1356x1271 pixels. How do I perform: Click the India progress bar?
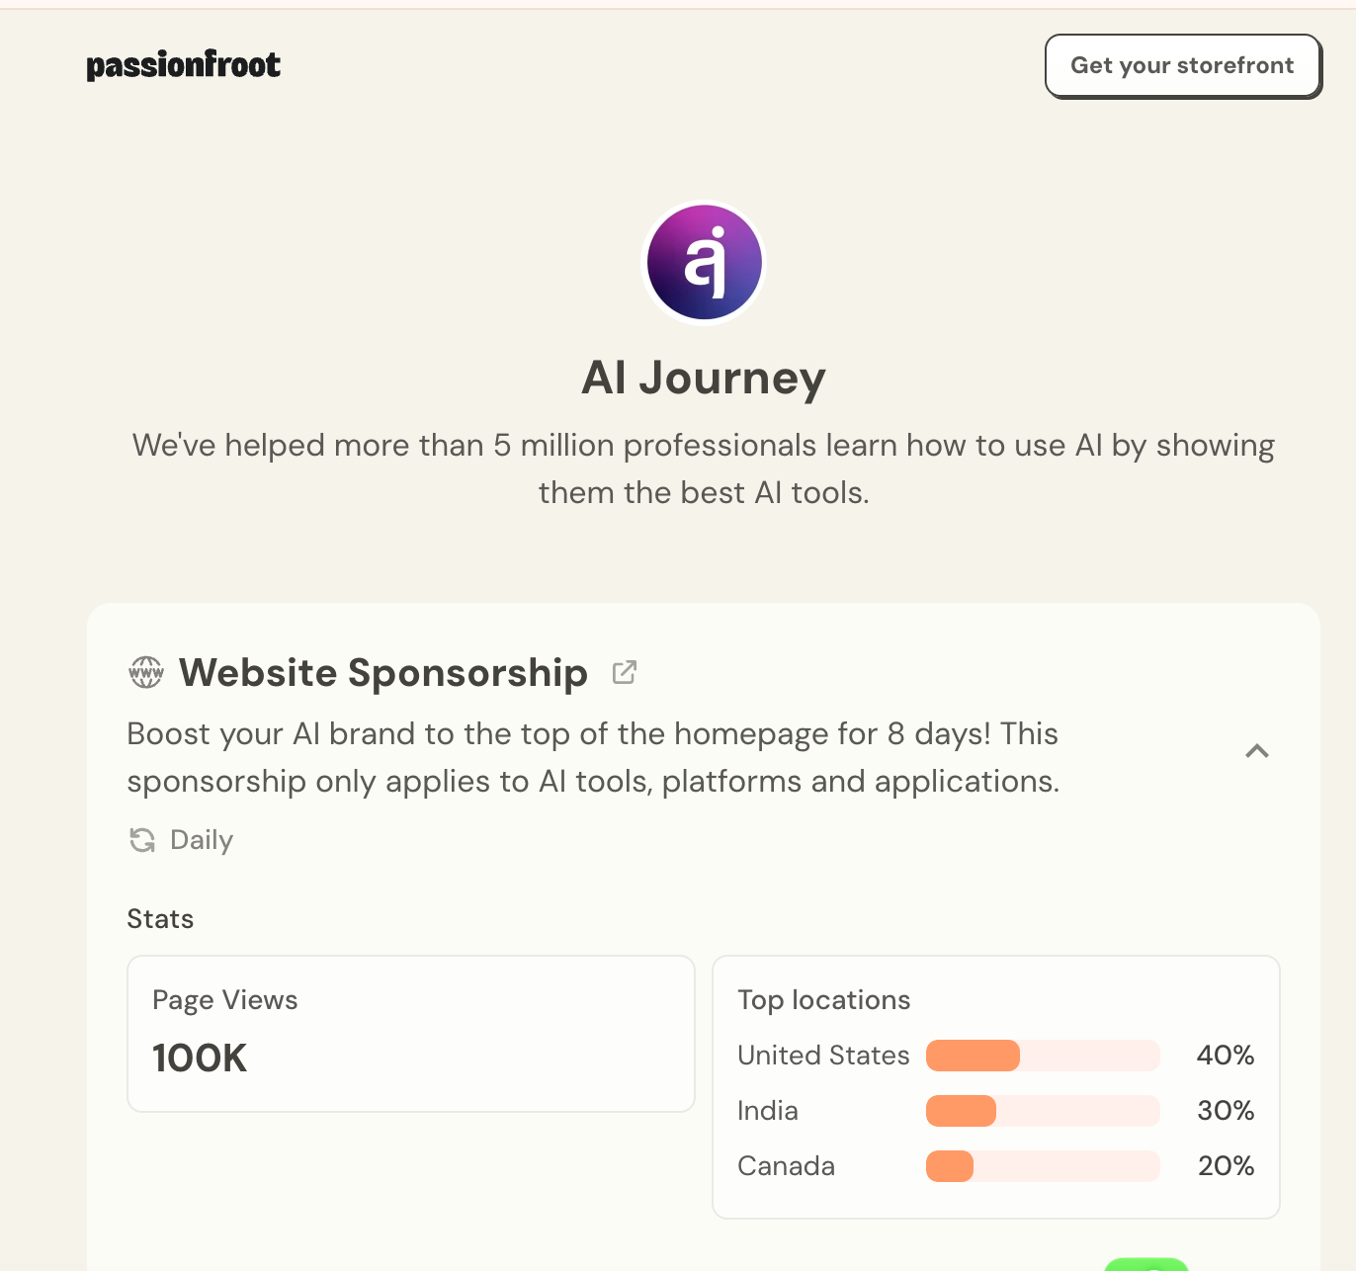[x=1042, y=1111]
